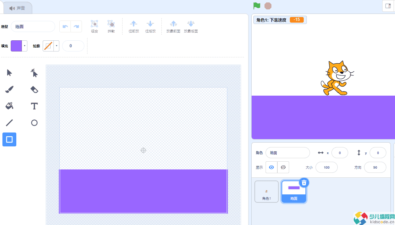Viewport: 395px width, 225px height.
Task: Select the 角色1 sprite thumbnail
Action: [x=267, y=192]
